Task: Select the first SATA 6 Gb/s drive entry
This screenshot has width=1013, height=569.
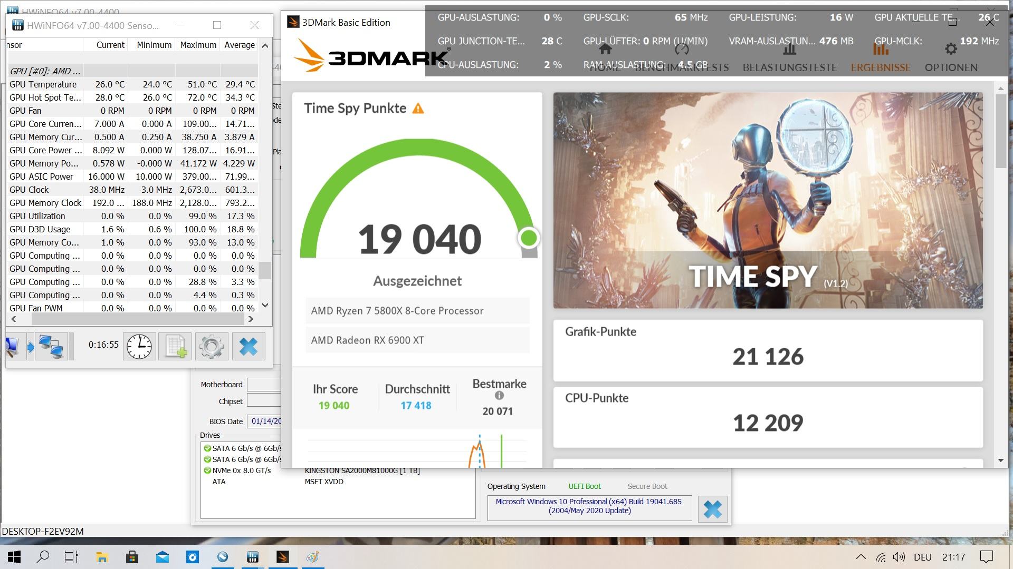Action: pos(242,448)
